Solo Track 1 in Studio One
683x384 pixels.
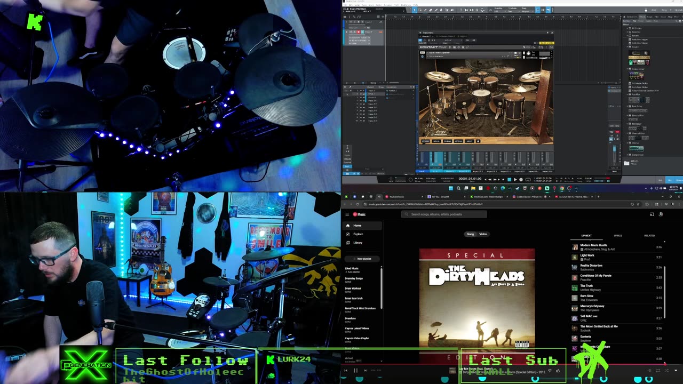[x=354, y=22]
